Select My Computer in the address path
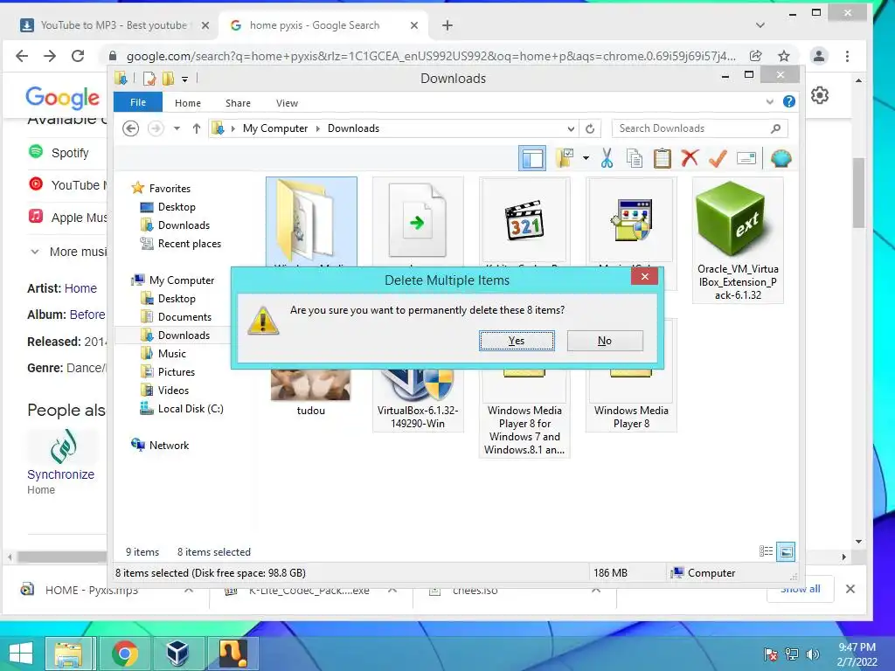895x671 pixels. (275, 128)
